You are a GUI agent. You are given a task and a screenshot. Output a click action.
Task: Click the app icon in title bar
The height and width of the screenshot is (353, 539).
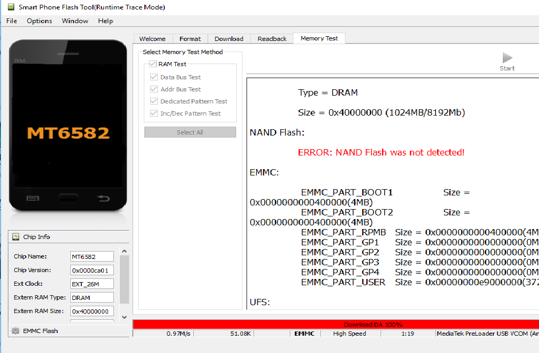[x=10, y=7]
